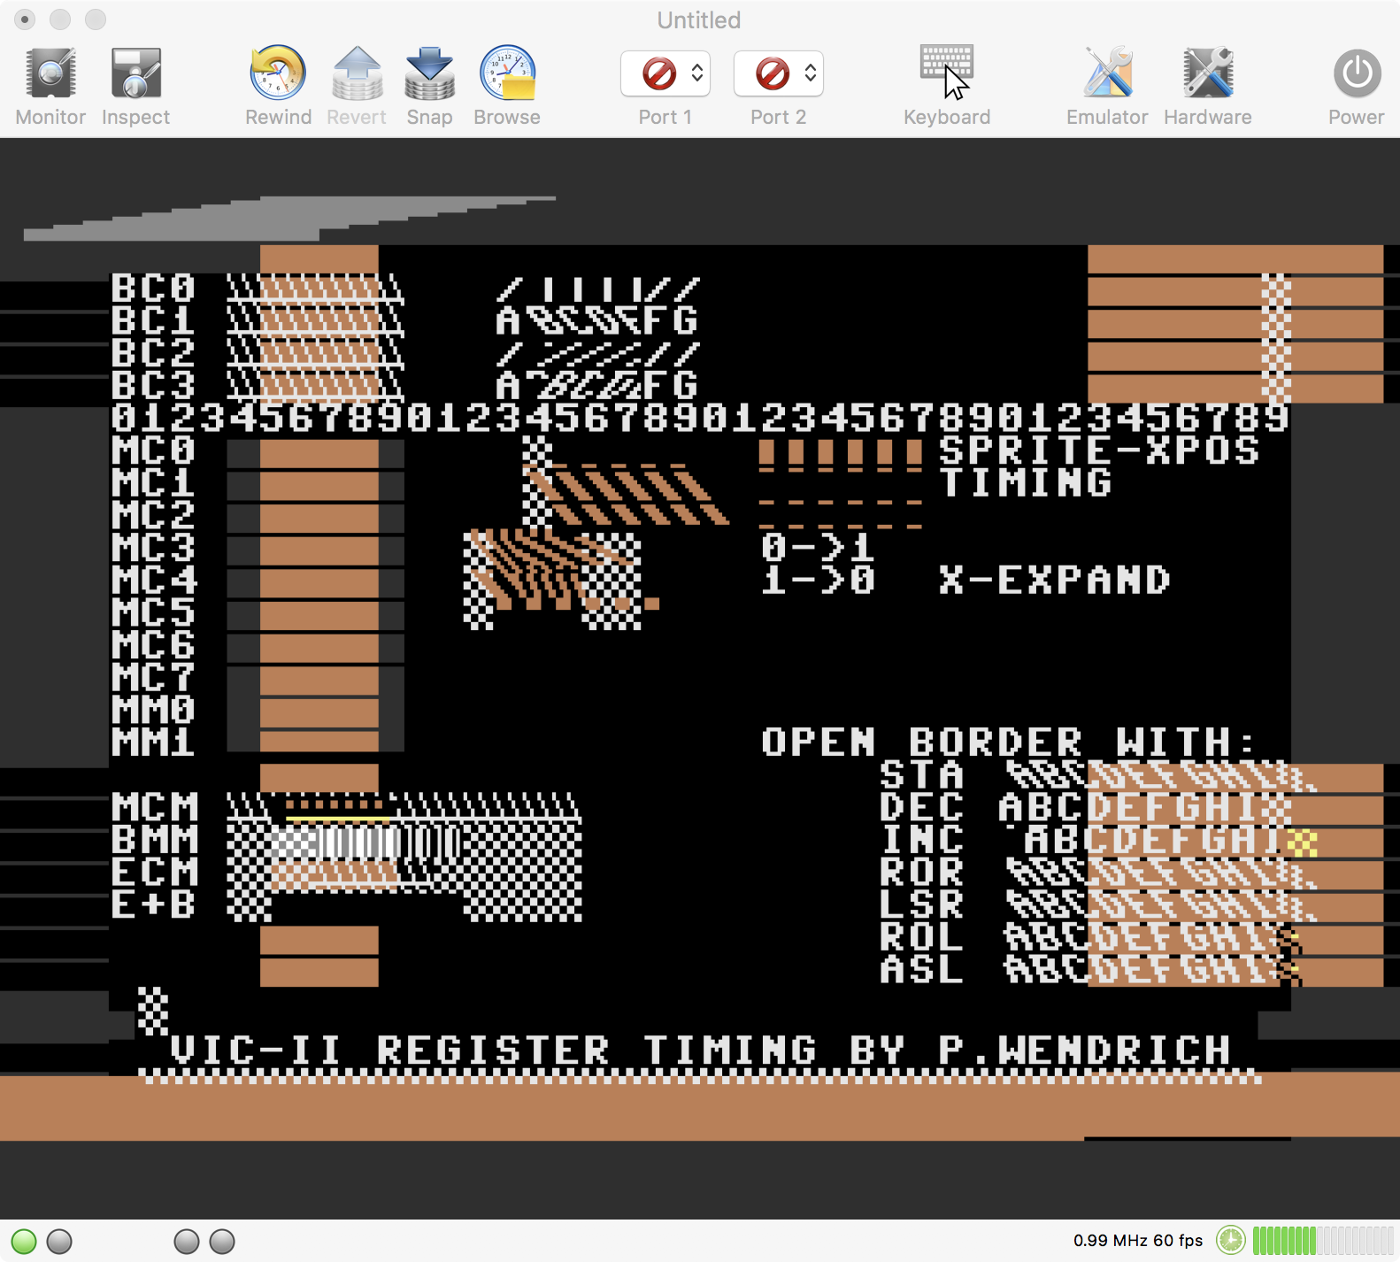Viewport: 1400px width, 1262px height.
Task: Close the Untitled window
Action: (x=25, y=19)
